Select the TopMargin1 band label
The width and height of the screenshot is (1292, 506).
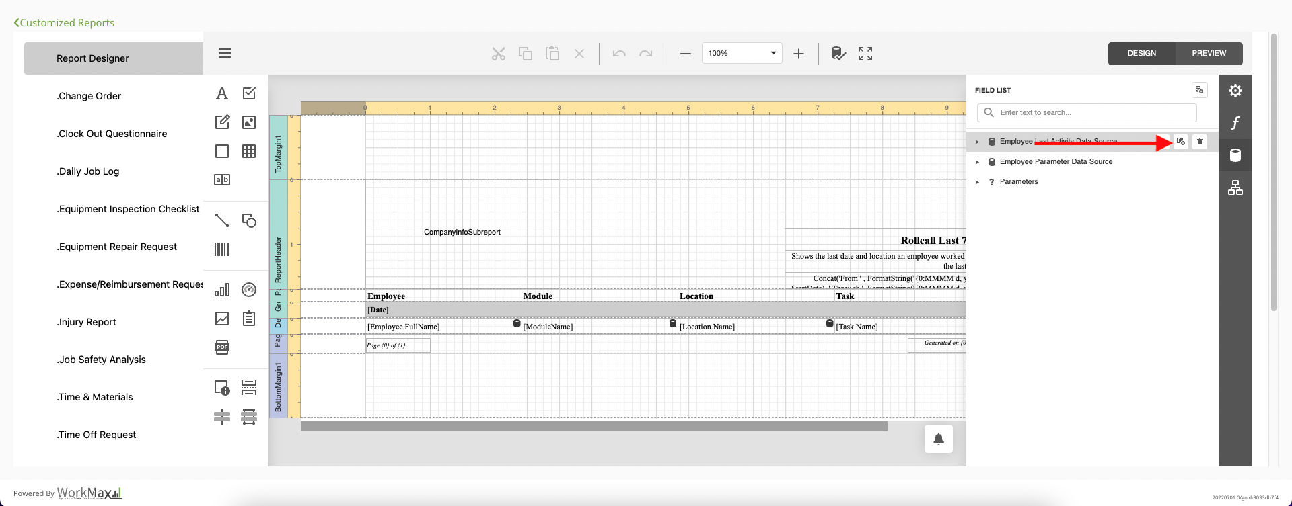pyautogui.click(x=278, y=147)
